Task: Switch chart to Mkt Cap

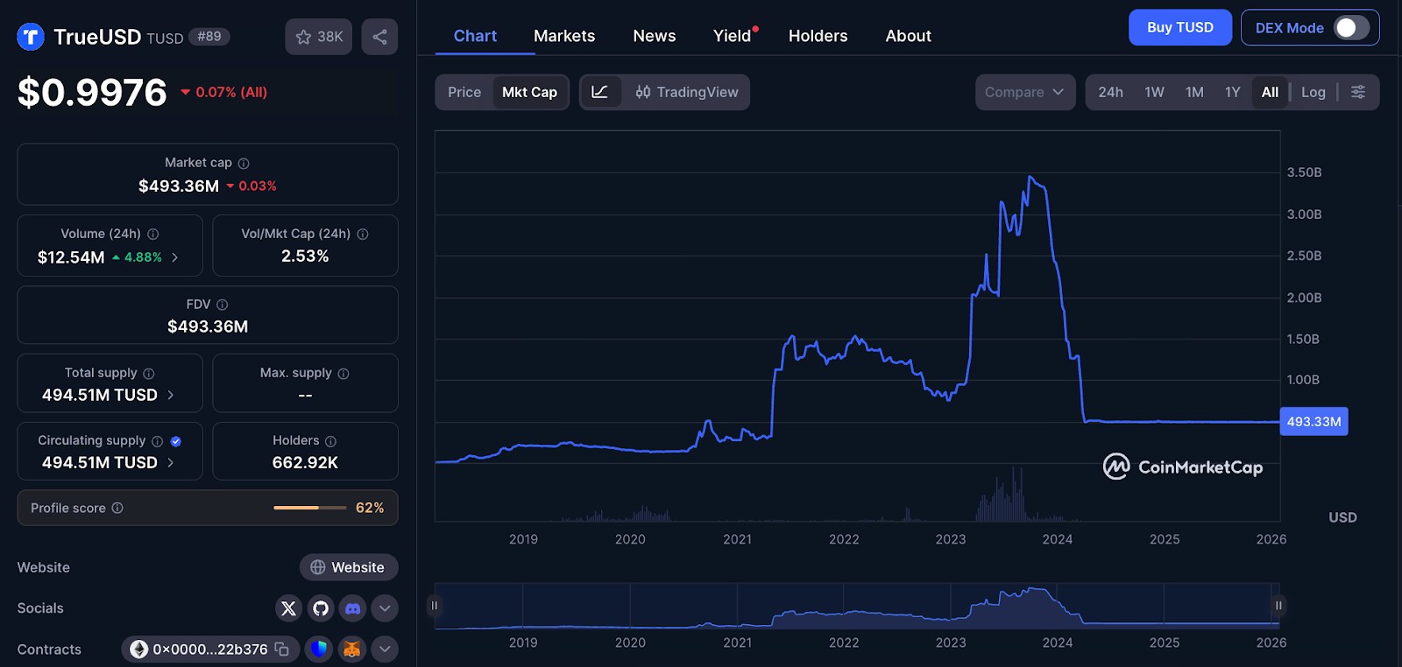Action: 530,92
